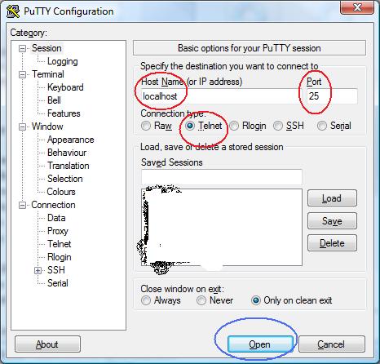This screenshot has height=364, width=380.
Task: Click the About button
Action: 47,344
